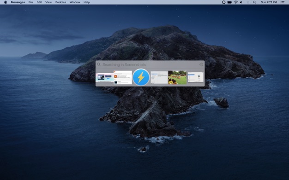Open the Messages menu
Viewport: 289px width, 180px height.
pyautogui.click(x=18, y=2)
